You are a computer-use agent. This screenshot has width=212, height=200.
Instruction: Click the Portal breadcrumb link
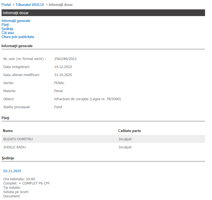click(6, 5)
